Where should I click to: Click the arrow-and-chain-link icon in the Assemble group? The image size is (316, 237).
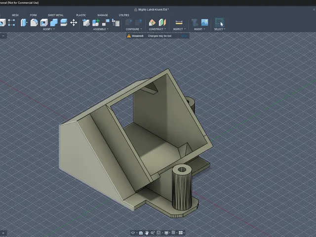[86, 22]
